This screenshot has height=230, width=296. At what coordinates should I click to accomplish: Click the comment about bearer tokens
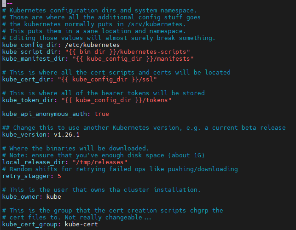tap(104, 93)
